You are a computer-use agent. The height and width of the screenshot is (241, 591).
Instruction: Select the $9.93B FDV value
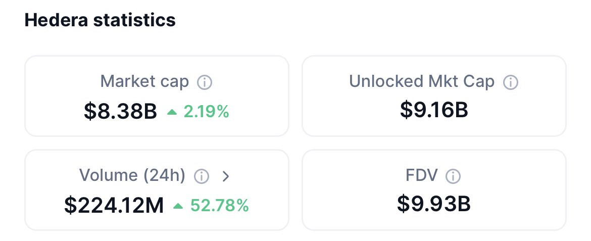pyautogui.click(x=434, y=204)
